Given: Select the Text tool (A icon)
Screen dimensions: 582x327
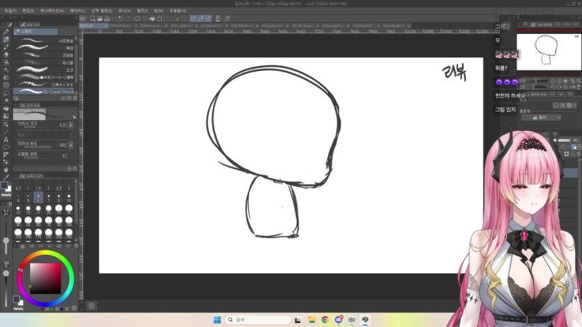Looking at the screenshot, I should (x=6, y=140).
